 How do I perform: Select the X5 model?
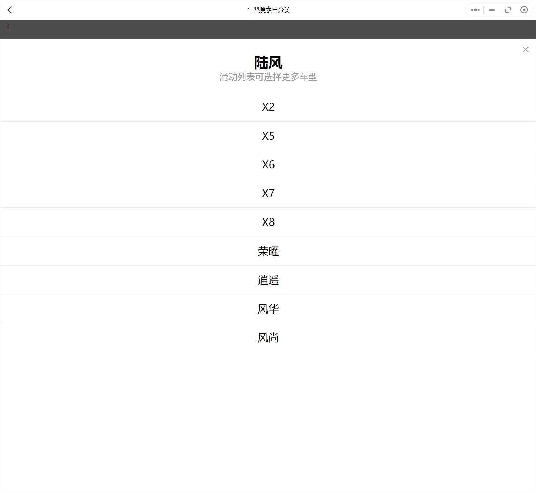(x=268, y=135)
